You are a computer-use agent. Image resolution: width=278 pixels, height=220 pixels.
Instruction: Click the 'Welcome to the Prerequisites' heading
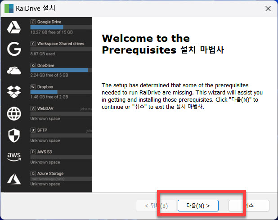point(163,44)
